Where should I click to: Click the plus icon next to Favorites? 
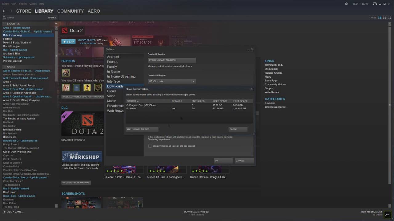(x=56, y=24)
